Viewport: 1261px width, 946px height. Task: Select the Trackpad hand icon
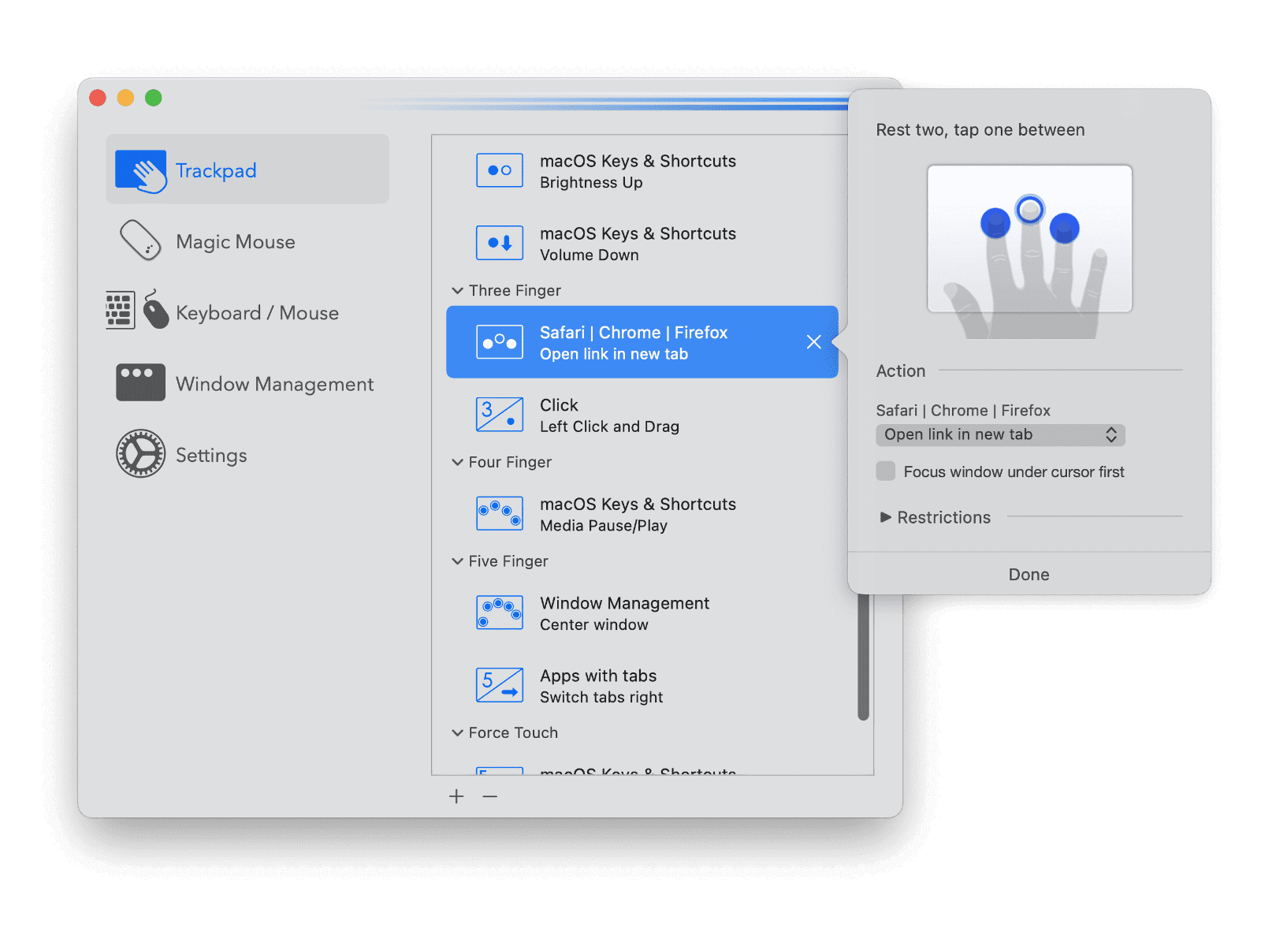pos(141,170)
